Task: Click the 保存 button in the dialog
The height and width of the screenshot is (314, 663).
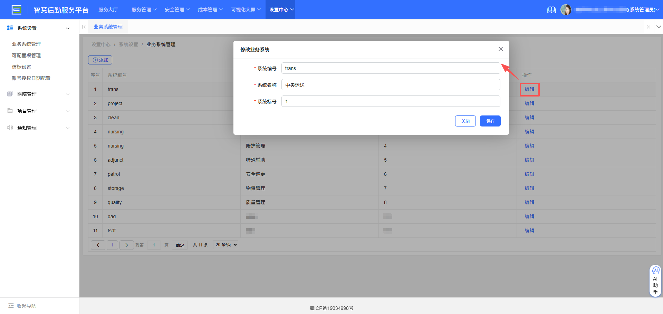Action: (x=490, y=121)
